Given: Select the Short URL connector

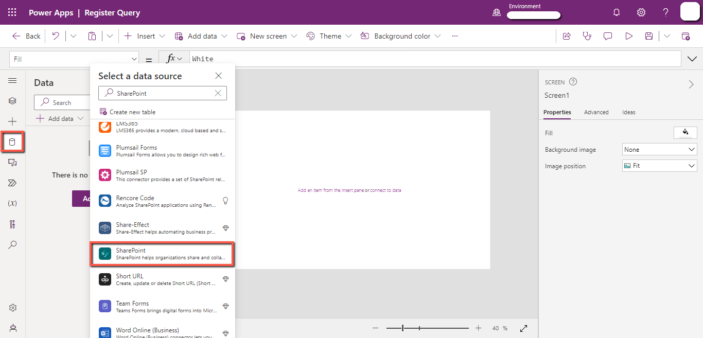Looking at the screenshot, I should pos(163,279).
